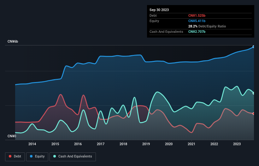Image resolution: width=259 pixels, height=166 pixels.
Task: Click the red Debt endpoint marker
Action: click(254, 114)
